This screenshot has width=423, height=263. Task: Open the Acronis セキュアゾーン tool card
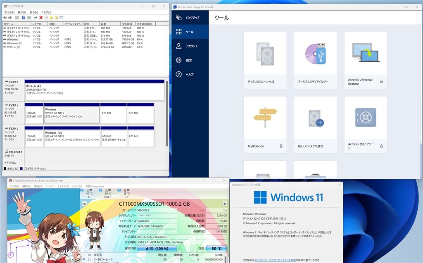(x=366, y=124)
